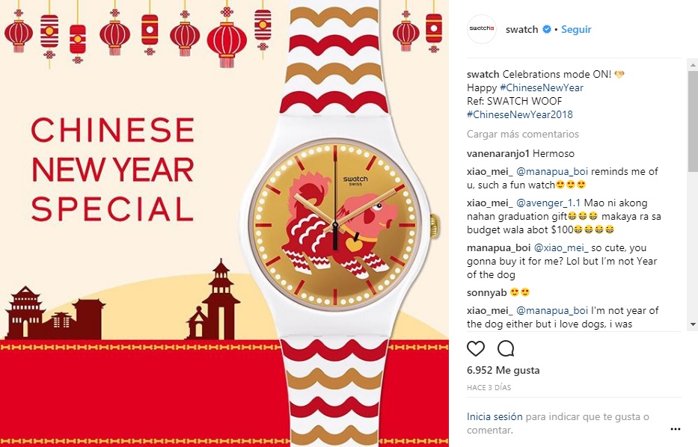Open the @avenger_1.1 mention

[548, 203]
